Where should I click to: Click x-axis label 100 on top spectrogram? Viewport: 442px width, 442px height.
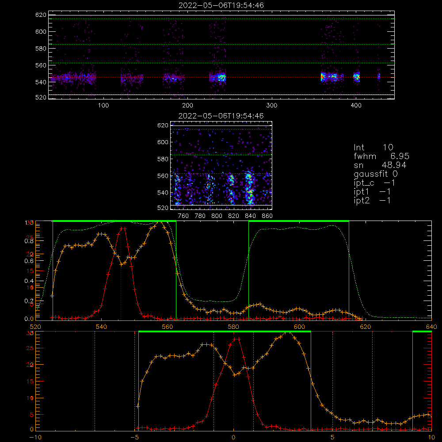pyautogui.click(x=103, y=106)
